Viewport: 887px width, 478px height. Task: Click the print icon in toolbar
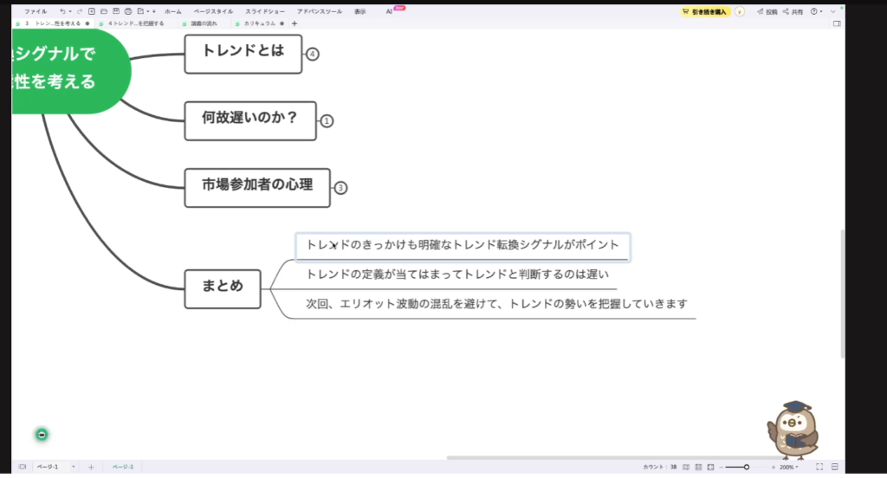[x=127, y=11]
